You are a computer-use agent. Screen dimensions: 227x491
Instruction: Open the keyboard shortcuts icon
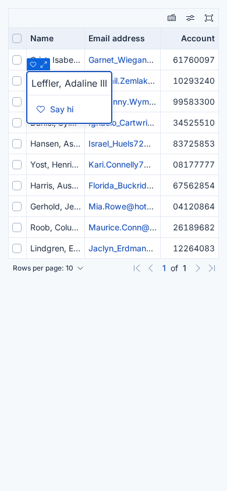[x=172, y=18]
